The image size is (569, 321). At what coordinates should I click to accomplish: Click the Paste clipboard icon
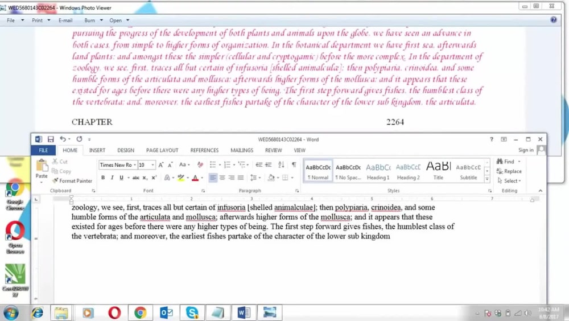[42, 166]
